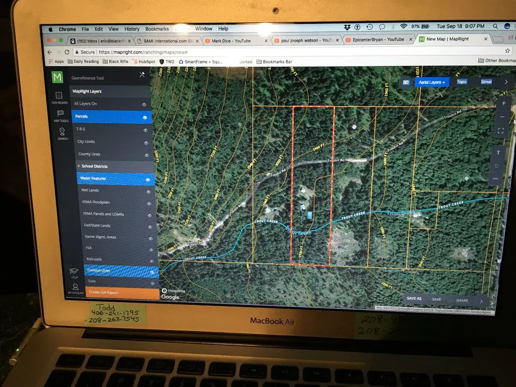
Task: Close the New Map MapRight tab
Action: coord(486,39)
